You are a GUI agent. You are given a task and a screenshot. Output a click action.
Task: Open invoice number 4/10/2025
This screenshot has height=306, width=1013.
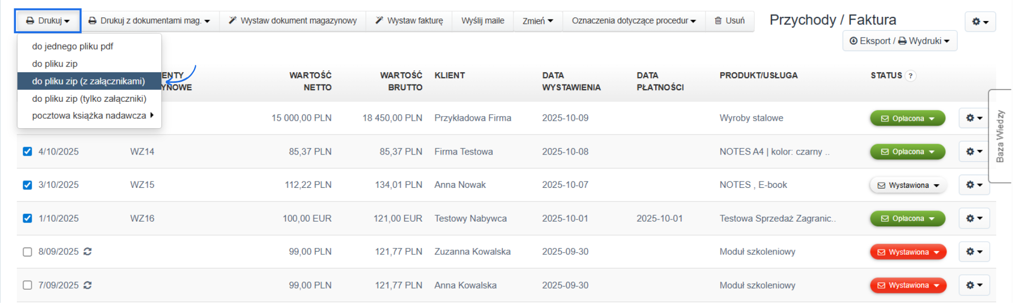point(59,151)
